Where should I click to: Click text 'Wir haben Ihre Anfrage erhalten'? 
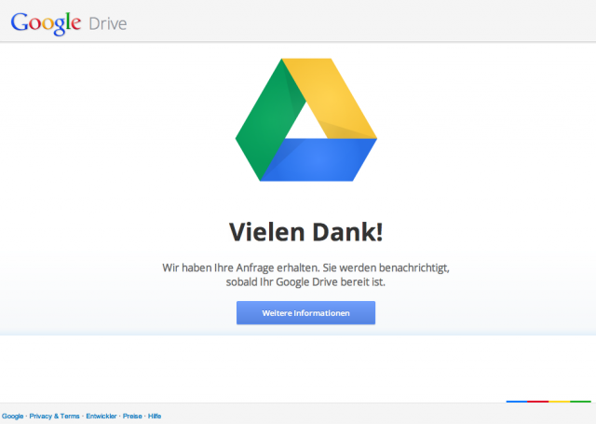pos(240,268)
